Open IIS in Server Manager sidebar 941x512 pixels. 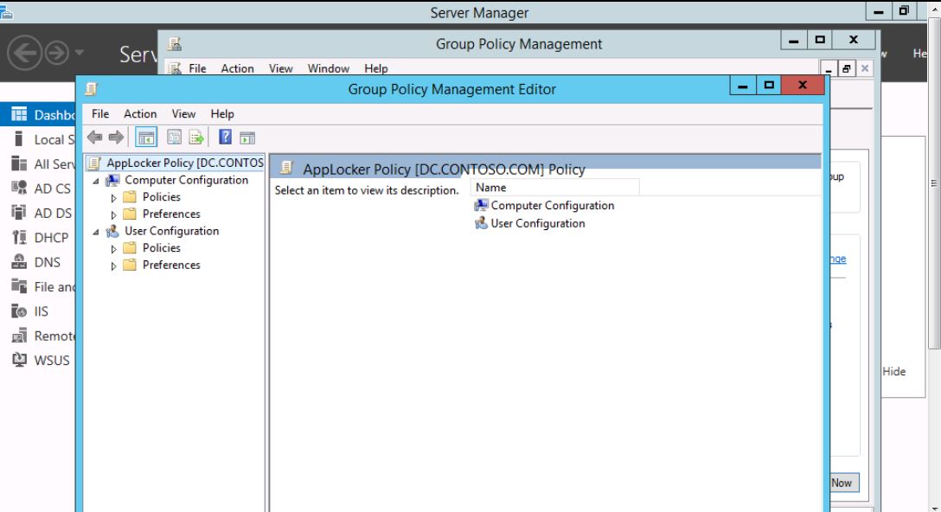[x=41, y=311]
